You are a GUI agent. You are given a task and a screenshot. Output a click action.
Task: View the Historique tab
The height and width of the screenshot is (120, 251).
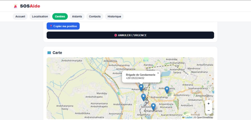click(x=114, y=16)
